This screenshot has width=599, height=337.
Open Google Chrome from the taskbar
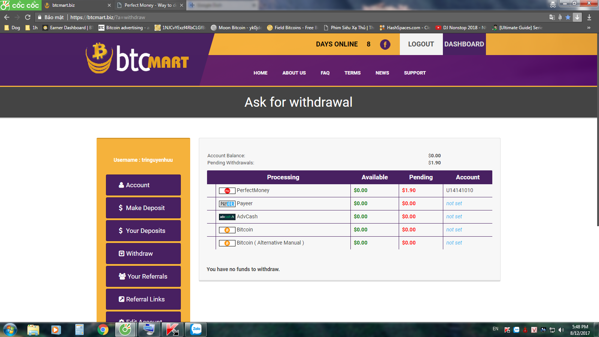[x=103, y=330]
